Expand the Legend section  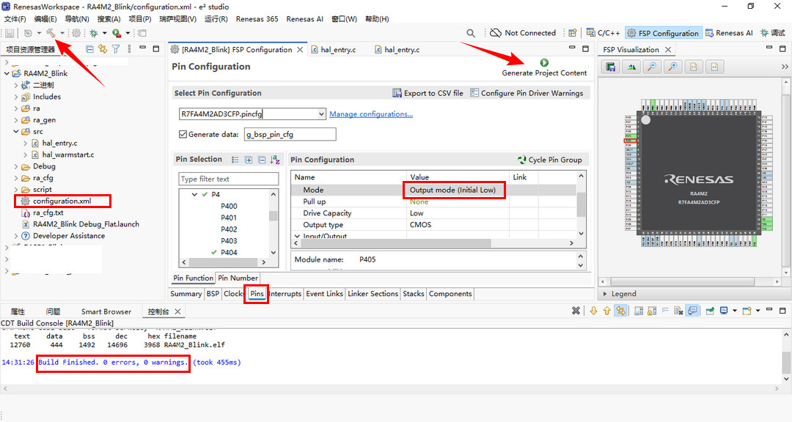coord(605,293)
